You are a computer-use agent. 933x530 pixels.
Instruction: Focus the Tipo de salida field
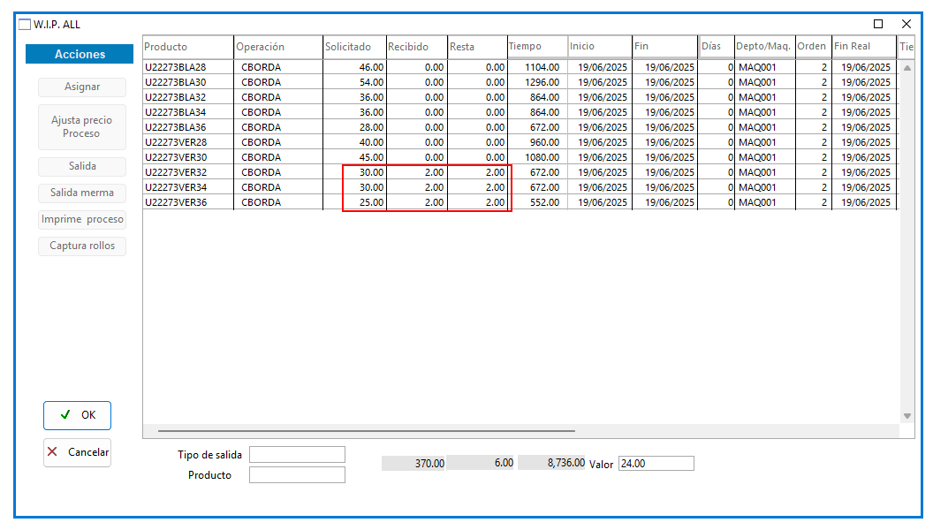(x=297, y=454)
